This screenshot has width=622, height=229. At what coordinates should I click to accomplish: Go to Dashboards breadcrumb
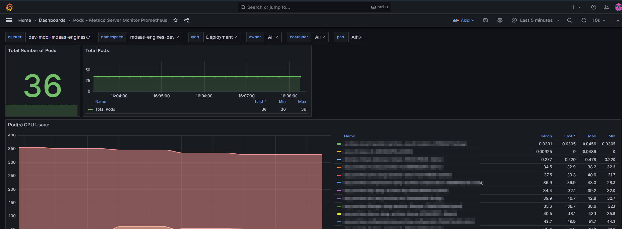[52, 20]
